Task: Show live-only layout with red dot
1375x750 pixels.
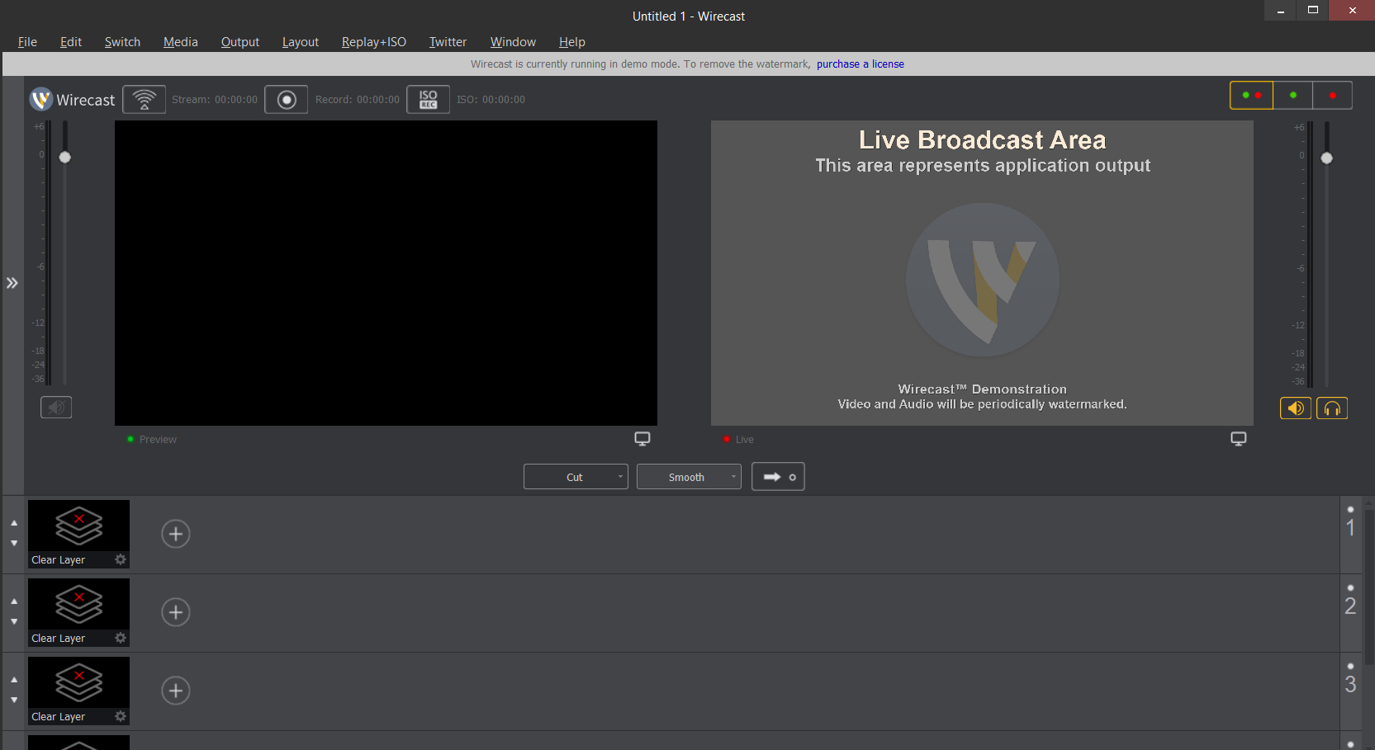Action: point(1333,96)
